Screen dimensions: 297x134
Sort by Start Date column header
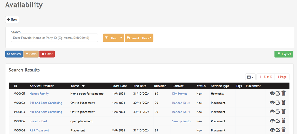[x=120, y=86]
